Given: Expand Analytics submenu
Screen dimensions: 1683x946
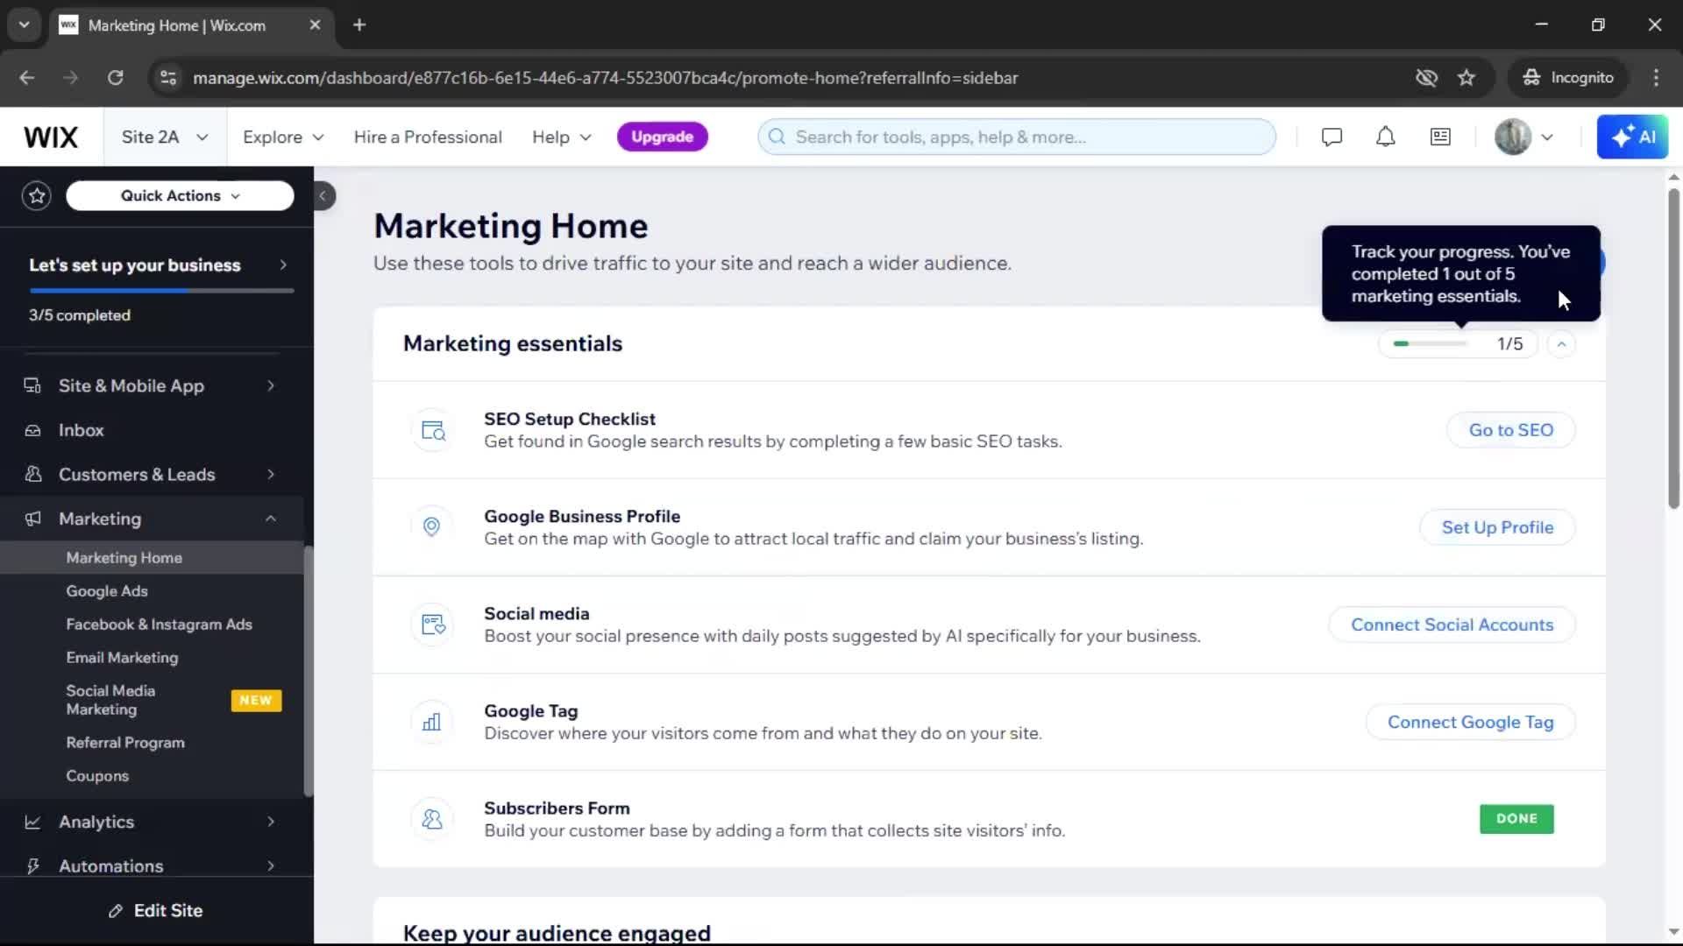Looking at the screenshot, I should (x=271, y=822).
